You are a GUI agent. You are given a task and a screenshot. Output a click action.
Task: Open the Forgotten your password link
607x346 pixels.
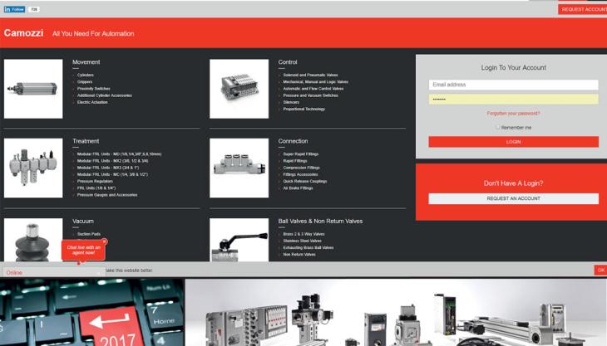(x=513, y=113)
